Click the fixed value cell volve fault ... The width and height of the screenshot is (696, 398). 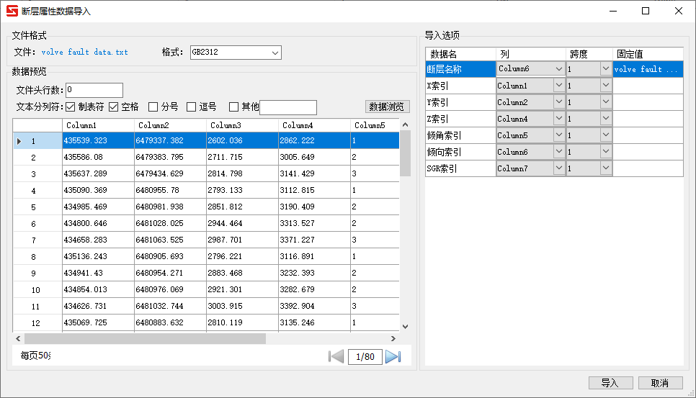648,69
